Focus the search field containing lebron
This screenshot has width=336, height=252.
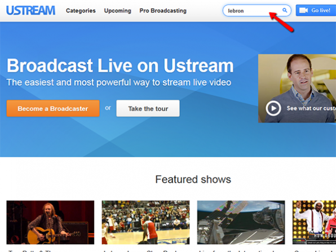(257, 11)
